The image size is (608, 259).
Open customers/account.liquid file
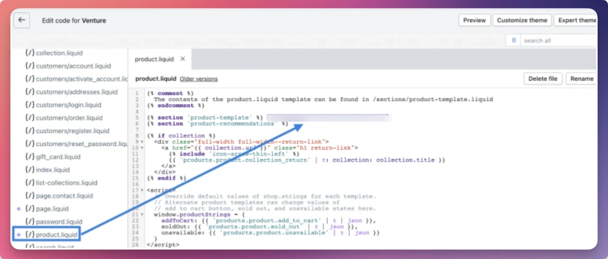[73, 66]
